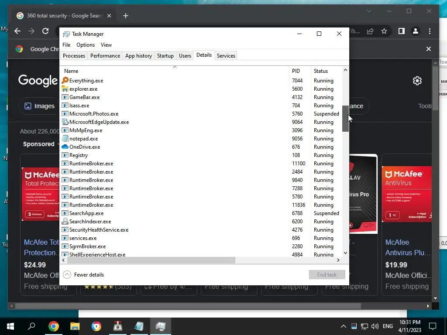Viewport: 447px width, 335px height.
Task: Click the SearchIndexer.exe process icon
Action: (65, 221)
